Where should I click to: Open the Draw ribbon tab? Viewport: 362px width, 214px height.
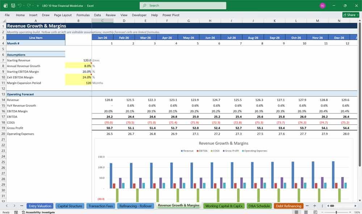pos(46,15)
